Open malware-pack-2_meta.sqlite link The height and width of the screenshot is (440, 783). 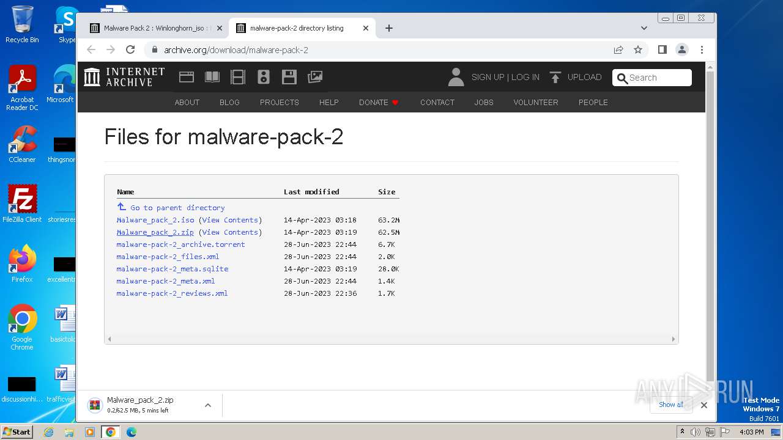(173, 269)
